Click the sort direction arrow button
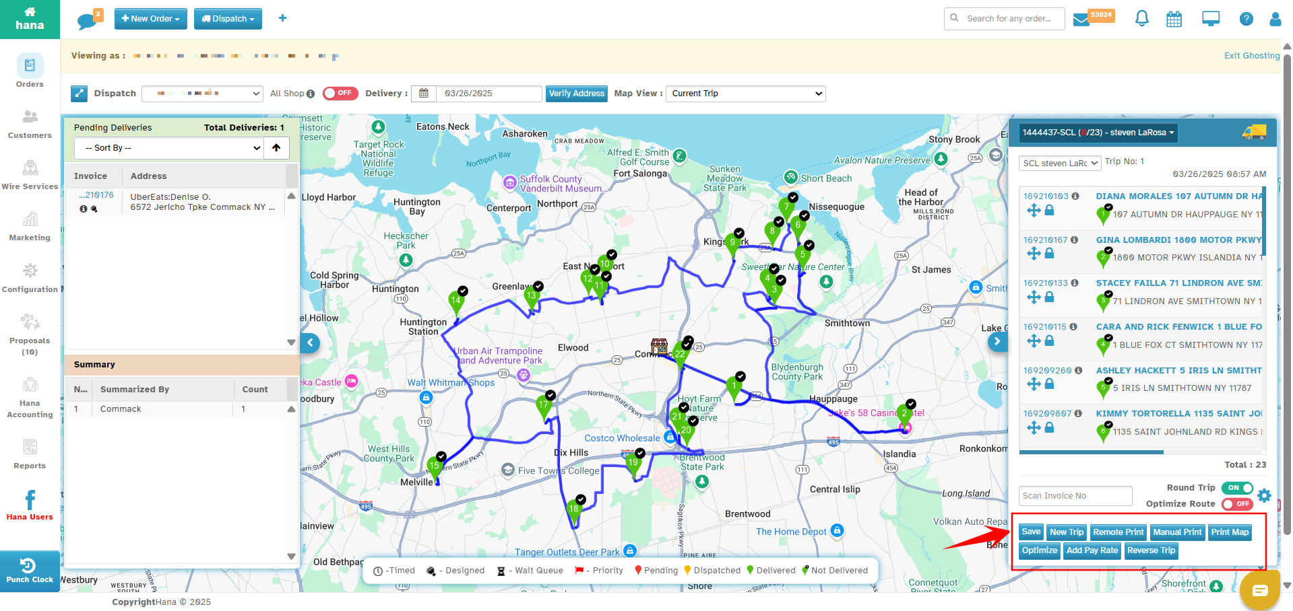Screen dimensions: 1293x611 click(x=276, y=148)
